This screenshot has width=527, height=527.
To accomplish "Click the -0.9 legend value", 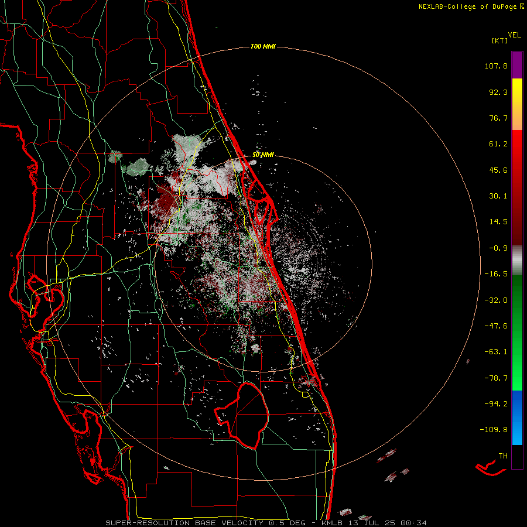I will [x=498, y=248].
